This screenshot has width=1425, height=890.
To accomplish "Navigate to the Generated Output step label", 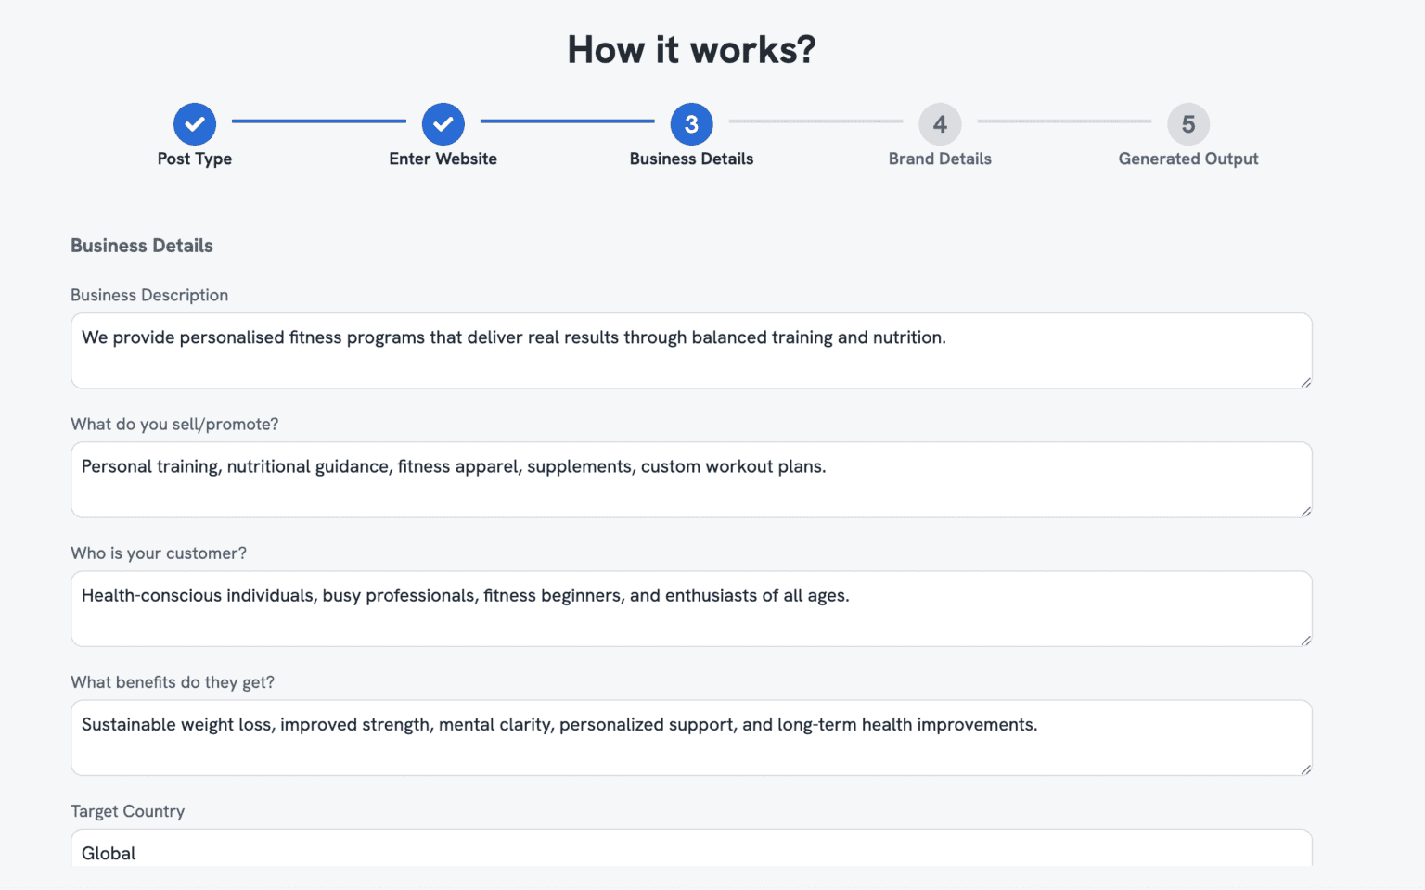I will (1188, 159).
